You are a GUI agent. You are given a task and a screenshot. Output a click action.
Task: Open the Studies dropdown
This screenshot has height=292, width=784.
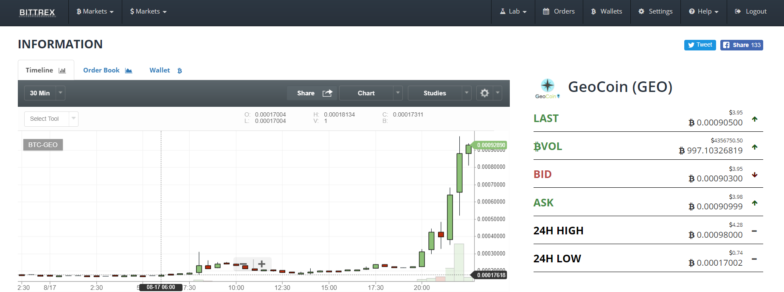pos(439,93)
